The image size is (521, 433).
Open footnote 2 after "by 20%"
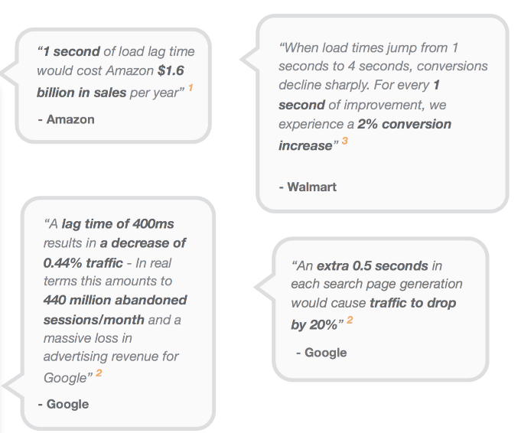coord(350,320)
